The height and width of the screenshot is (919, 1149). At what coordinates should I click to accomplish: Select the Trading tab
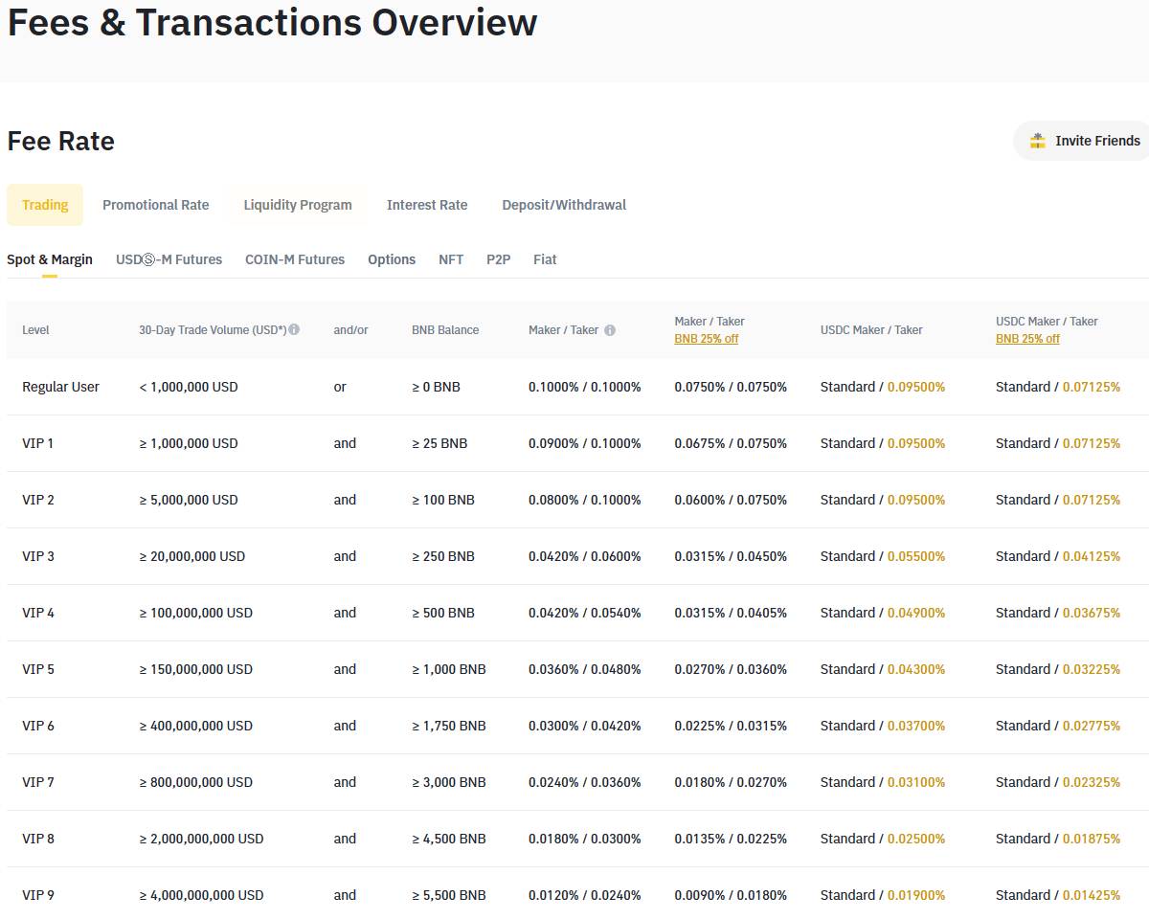coord(45,205)
